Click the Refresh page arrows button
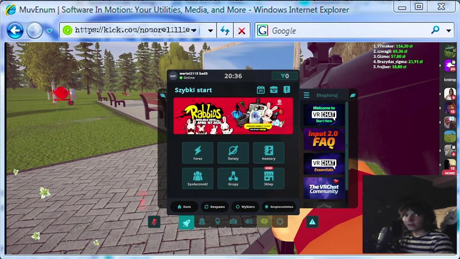Screen dimensions: 460x259 (225, 31)
